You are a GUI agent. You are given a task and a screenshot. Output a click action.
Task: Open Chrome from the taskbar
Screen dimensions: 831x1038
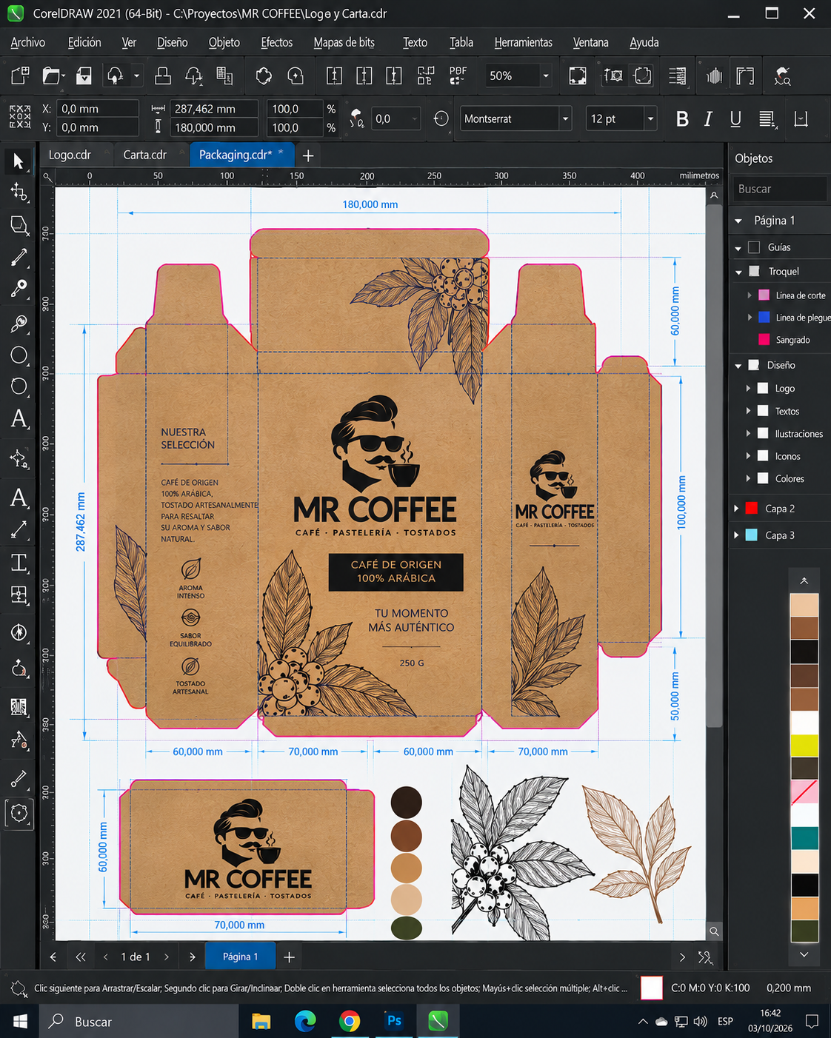[x=350, y=1021]
